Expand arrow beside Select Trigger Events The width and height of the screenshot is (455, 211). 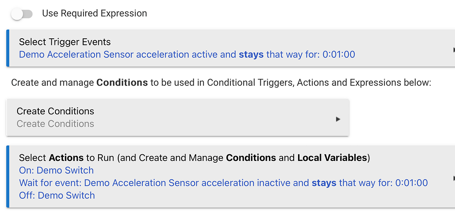tap(453, 49)
